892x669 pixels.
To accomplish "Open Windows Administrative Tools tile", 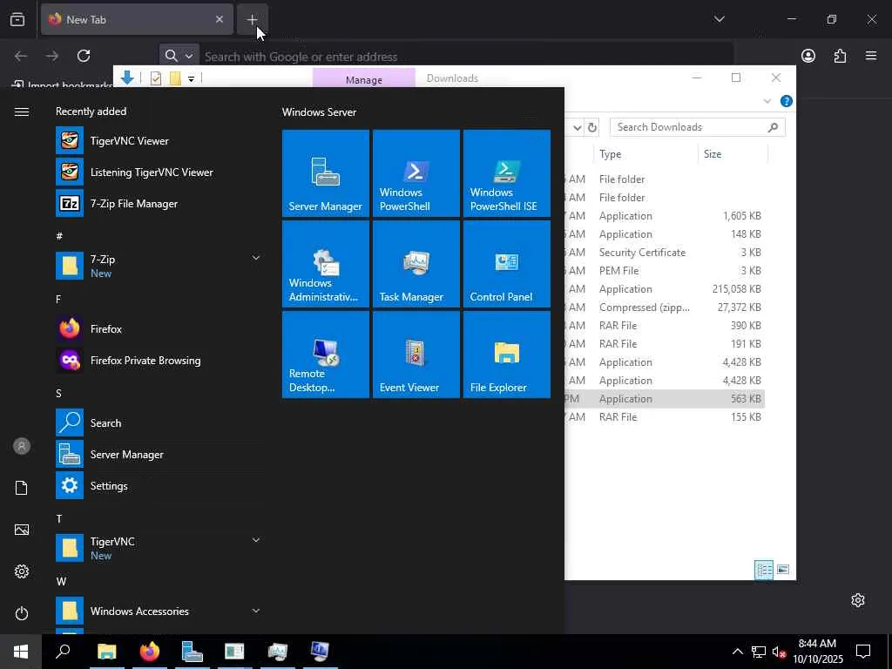I will click(326, 263).
